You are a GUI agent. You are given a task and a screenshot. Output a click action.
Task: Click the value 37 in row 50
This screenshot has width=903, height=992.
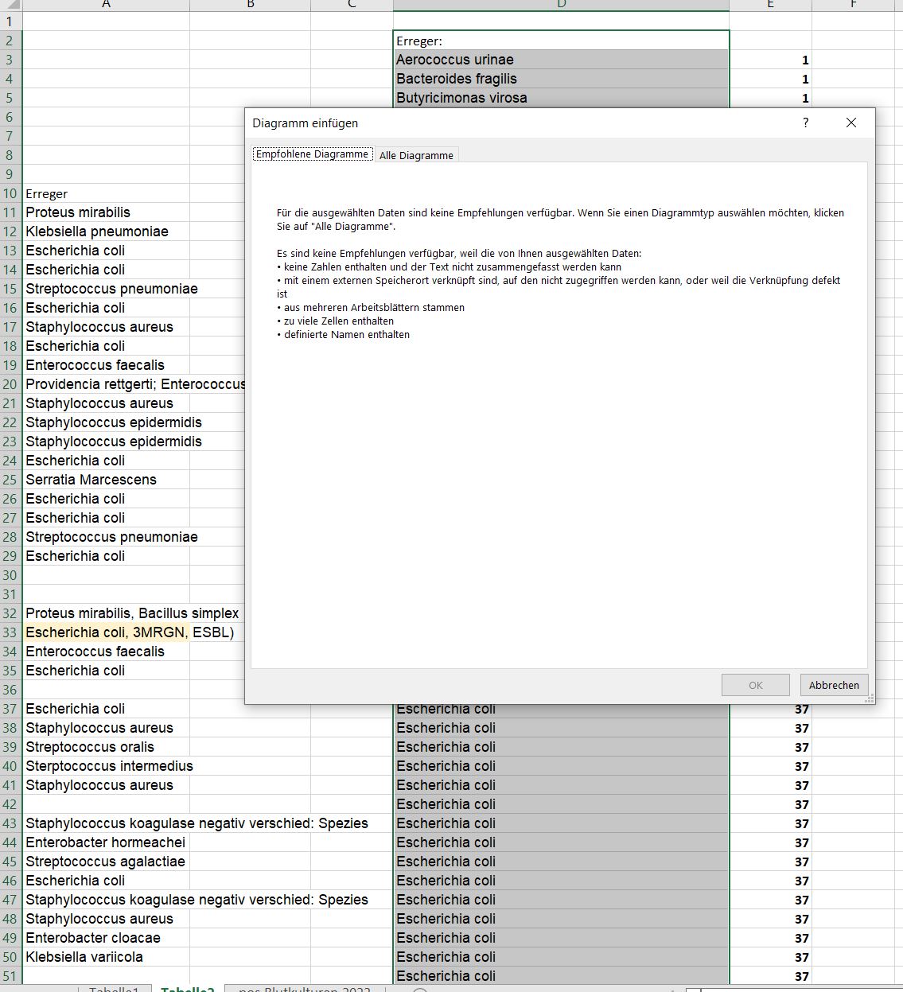coord(770,957)
